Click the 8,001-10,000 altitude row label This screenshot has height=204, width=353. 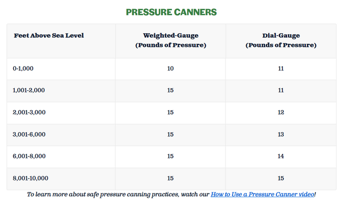31,178
